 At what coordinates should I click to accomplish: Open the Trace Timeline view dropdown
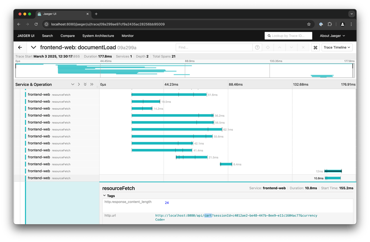(337, 47)
